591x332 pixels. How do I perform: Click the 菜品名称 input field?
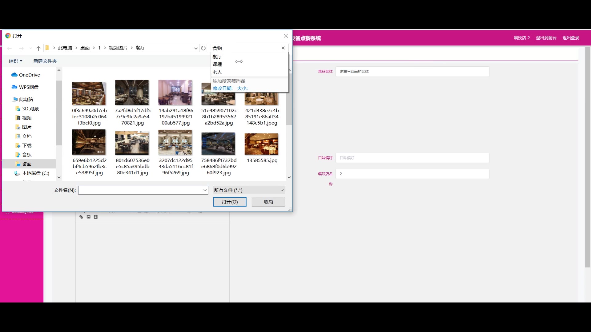click(x=412, y=71)
